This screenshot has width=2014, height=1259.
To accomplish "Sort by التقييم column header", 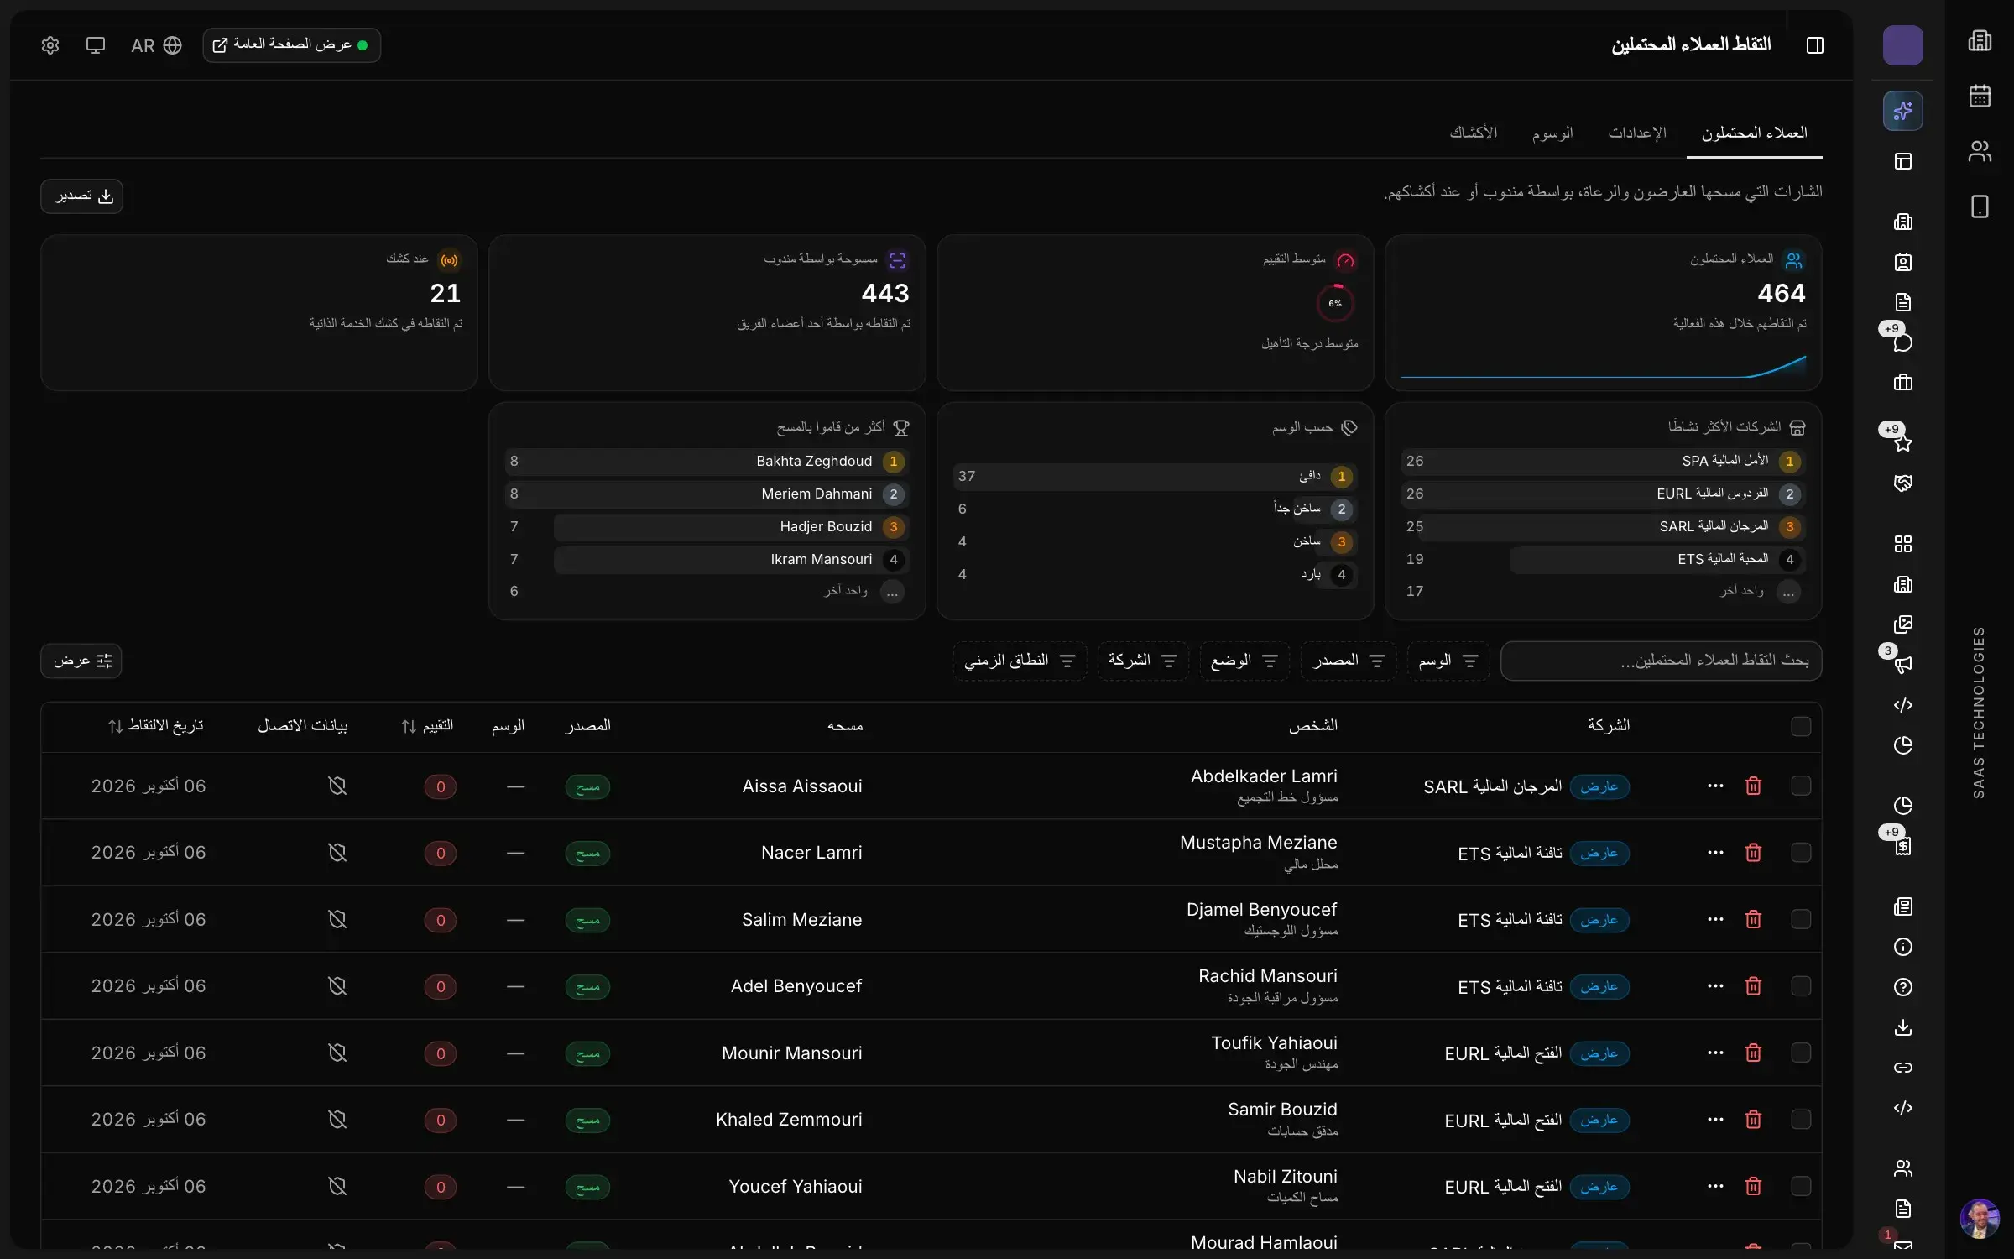I will pyautogui.click(x=426, y=726).
